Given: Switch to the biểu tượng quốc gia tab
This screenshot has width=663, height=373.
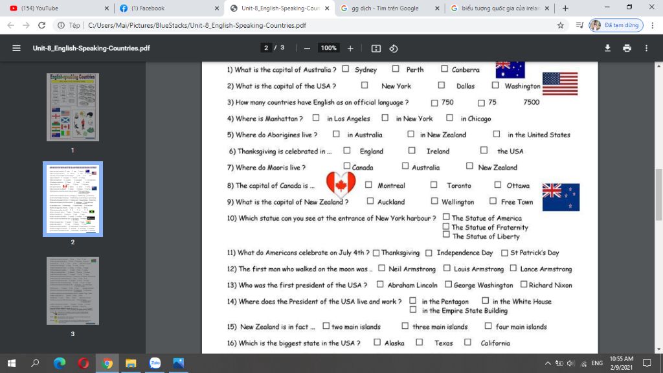Looking at the screenshot, I should (499, 8).
